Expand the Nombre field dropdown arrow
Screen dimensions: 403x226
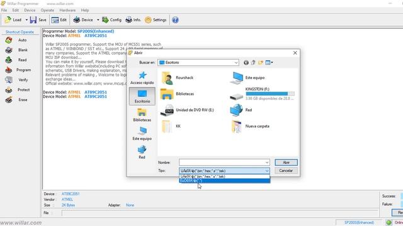click(267, 163)
